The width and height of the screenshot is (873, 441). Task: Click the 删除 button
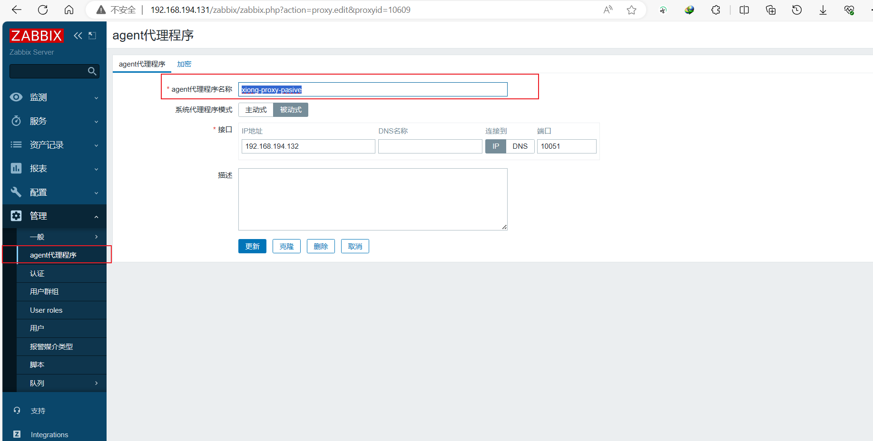[321, 246]
